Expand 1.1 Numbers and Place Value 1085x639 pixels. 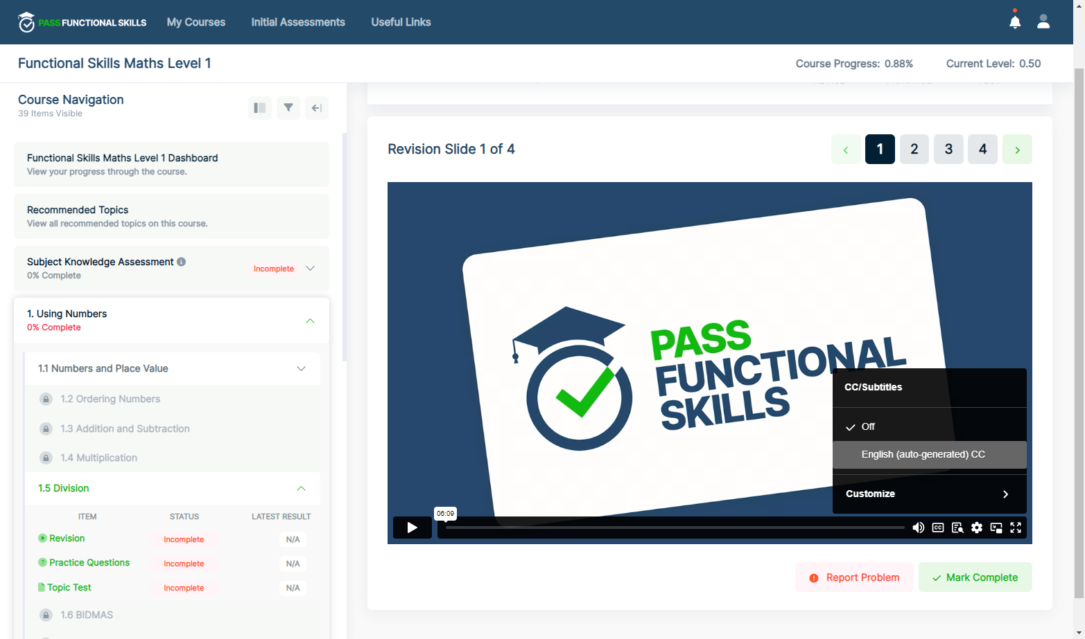click(302, 368)
